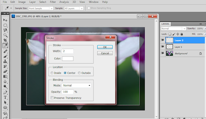Select the Healing Brush tool
The image size is (206, 119).
point(5,51)
